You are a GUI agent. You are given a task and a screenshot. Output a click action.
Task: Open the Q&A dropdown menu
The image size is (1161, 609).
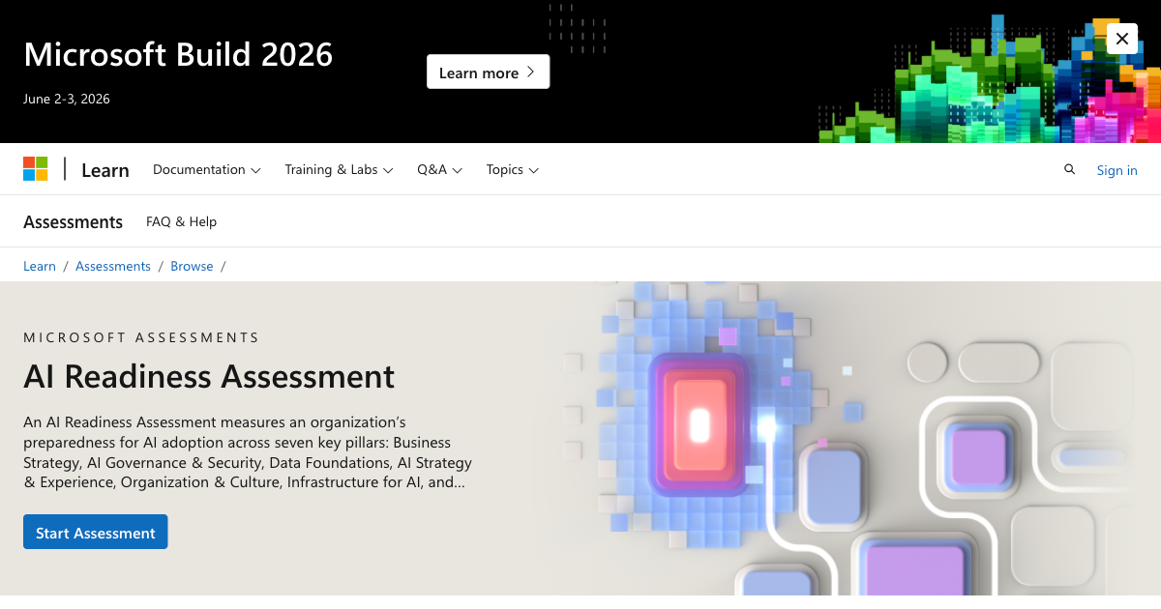click(x=440, y=170)
